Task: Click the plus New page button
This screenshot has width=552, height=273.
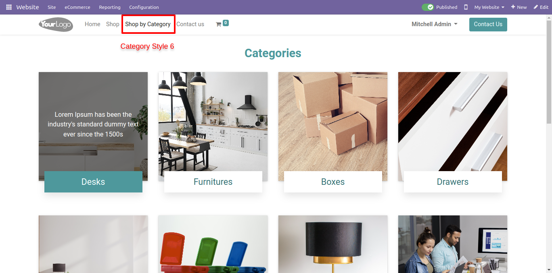Action: click(x=519, y=7)
